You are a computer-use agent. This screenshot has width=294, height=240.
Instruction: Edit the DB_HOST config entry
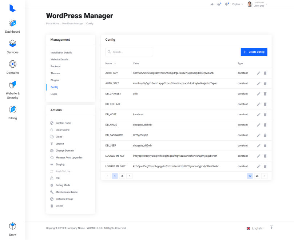coord(259,115)
